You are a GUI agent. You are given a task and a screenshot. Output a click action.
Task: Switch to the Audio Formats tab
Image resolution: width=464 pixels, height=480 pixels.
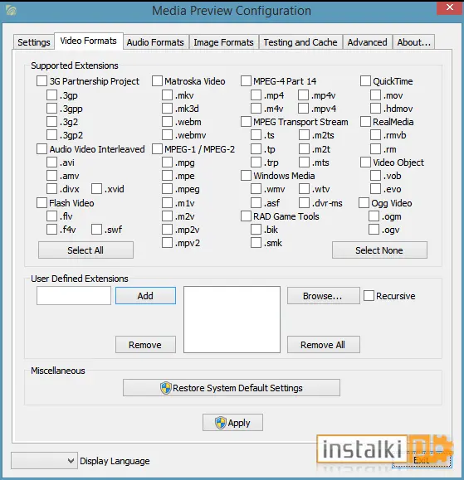click(155, 42)
